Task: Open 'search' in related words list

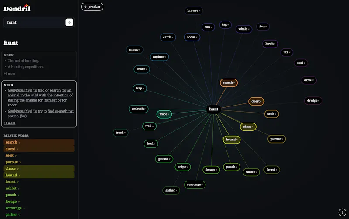Action: 39,142
